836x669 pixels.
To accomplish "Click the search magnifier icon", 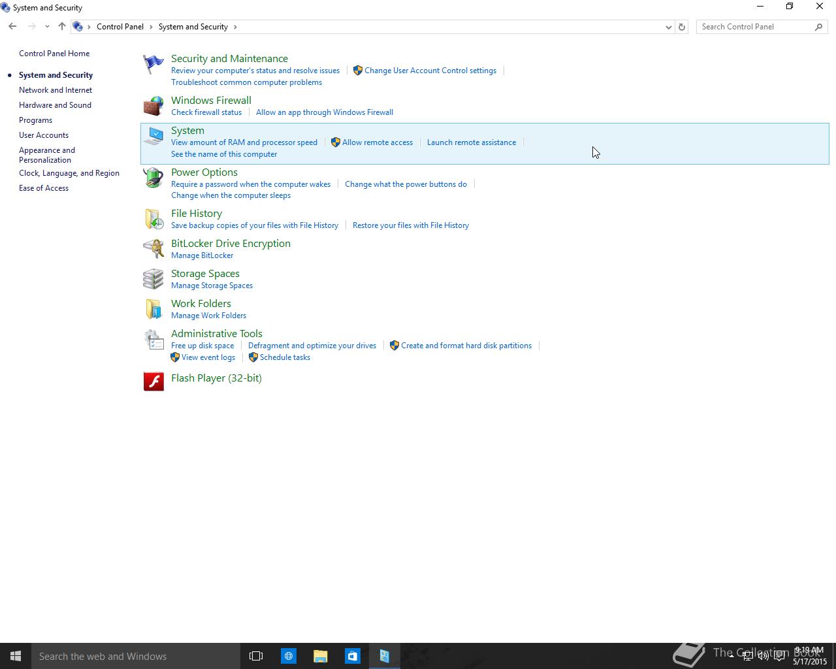I will 818,27.
